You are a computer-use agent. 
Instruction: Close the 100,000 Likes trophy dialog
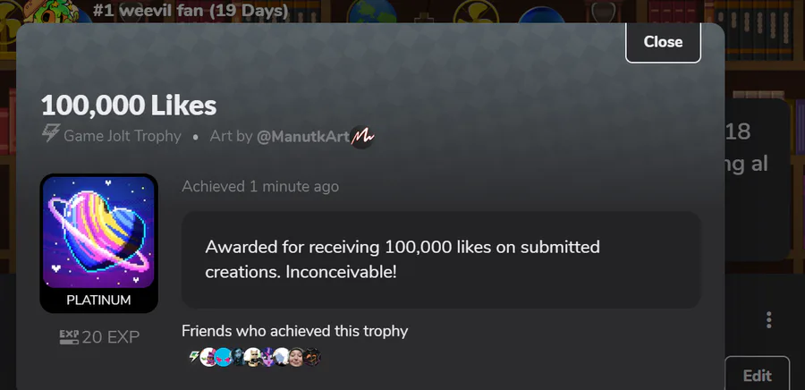click(x=663, y=42)
